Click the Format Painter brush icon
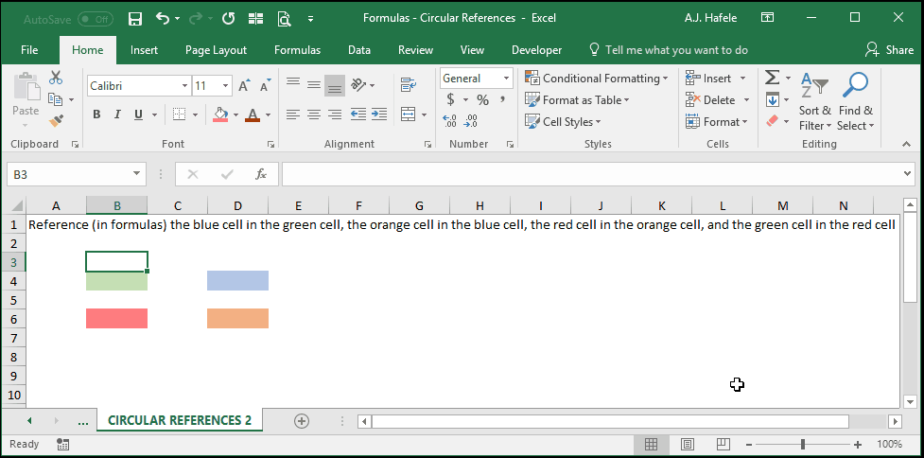 coord(57,121)
